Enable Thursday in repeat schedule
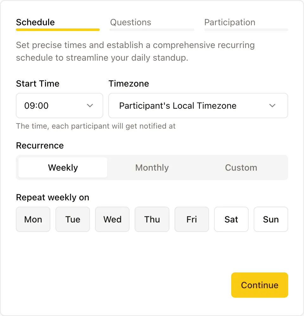 click(152, 219)
